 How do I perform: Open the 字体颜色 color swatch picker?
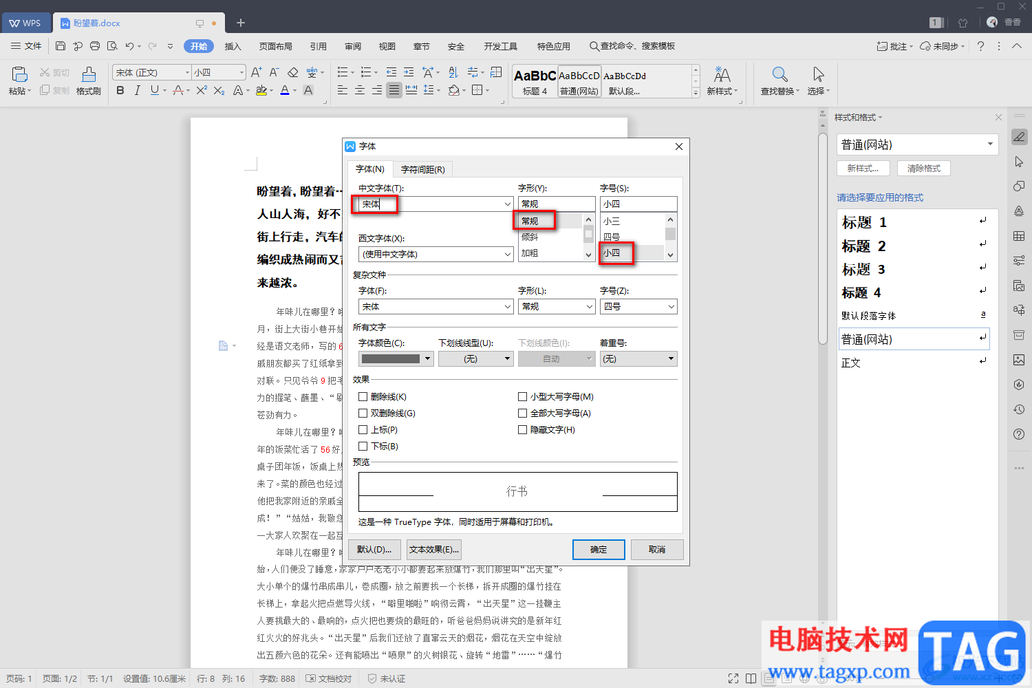pyautogui.click(x=396, y=358)
